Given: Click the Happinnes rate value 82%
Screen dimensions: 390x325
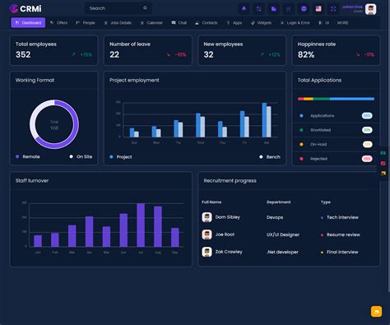Looking at the screenshot, I should (306, 54).
